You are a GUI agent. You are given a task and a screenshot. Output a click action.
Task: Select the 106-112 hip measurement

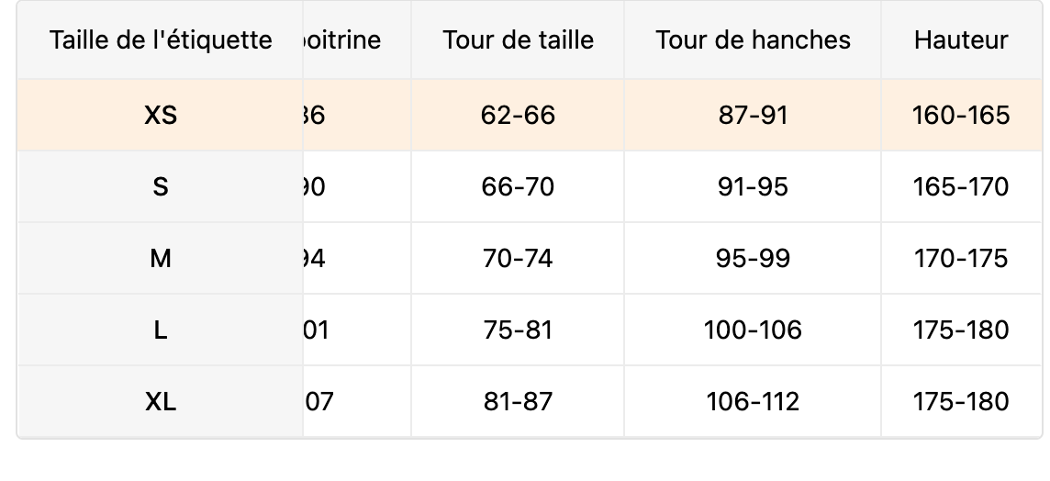pos(753,402)
